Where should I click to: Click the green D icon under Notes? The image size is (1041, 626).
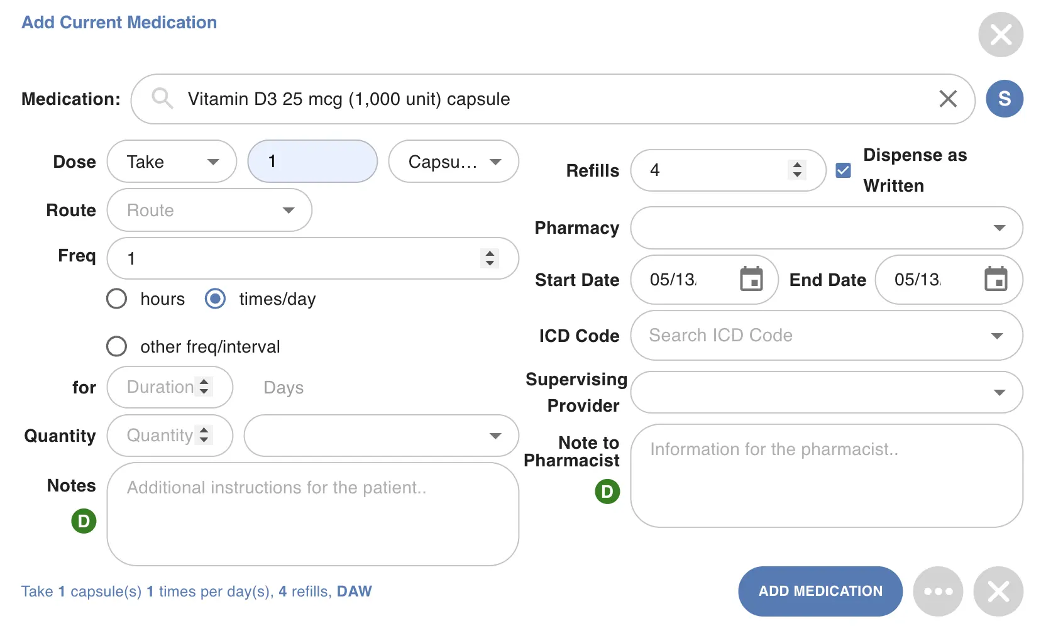[x=84, y=521]
